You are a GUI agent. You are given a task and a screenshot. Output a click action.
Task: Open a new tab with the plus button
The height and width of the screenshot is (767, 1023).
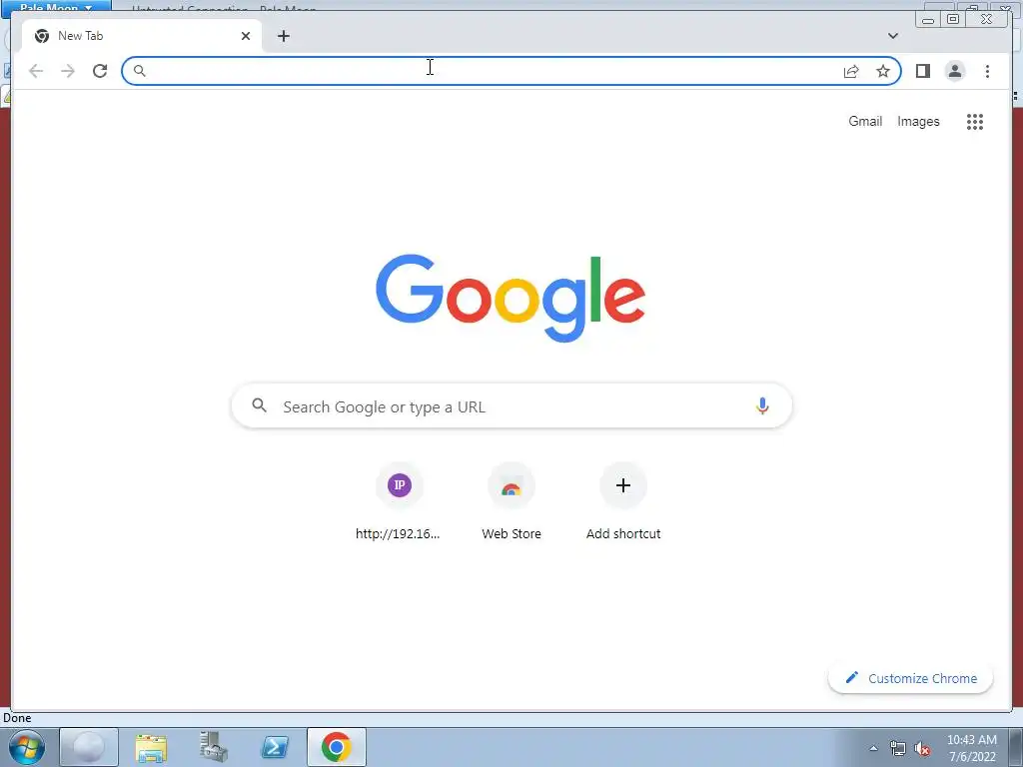(x=283, y=36)
